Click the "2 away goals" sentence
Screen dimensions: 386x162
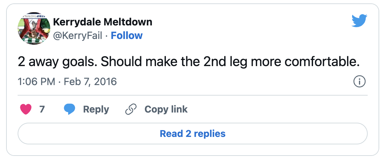57,62
